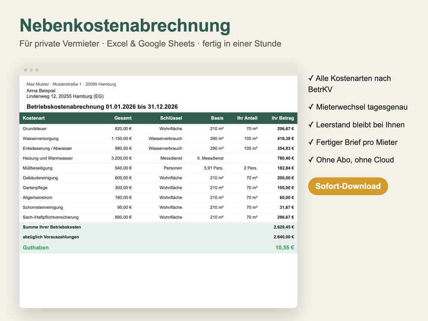Image resolution: width=428 pixels, height=321 pixels.
Task: Click the Allgemeinstrom total 180,00 €
Action: (x=123, y=197)
